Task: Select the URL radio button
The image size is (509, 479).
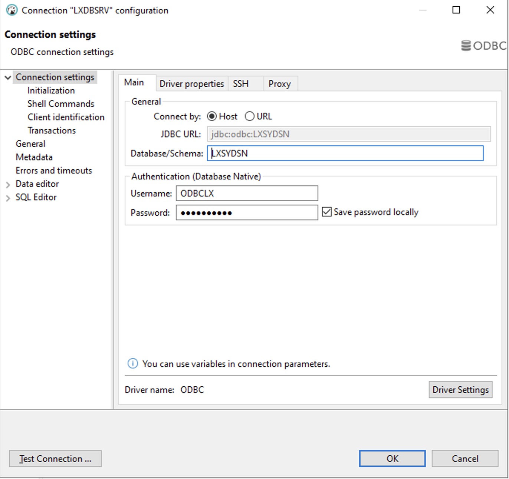Action: coord(250,116)
